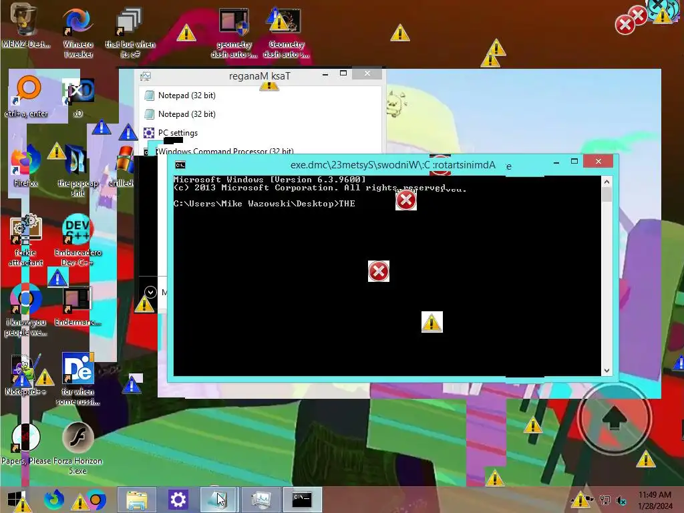Open the 'ctrl+a, enter' desktop shortcut
The image size is (684, 513).
[26, 97]
